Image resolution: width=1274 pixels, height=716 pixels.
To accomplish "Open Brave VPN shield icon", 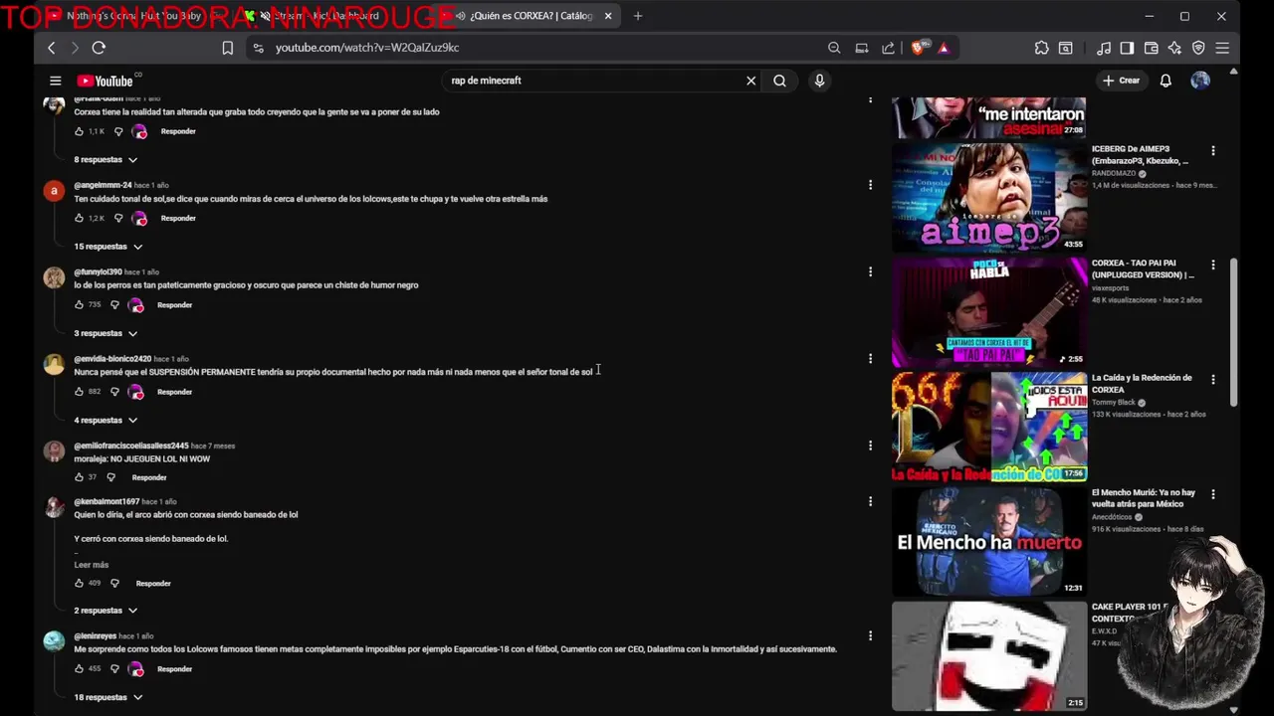I will (1198, 48).
